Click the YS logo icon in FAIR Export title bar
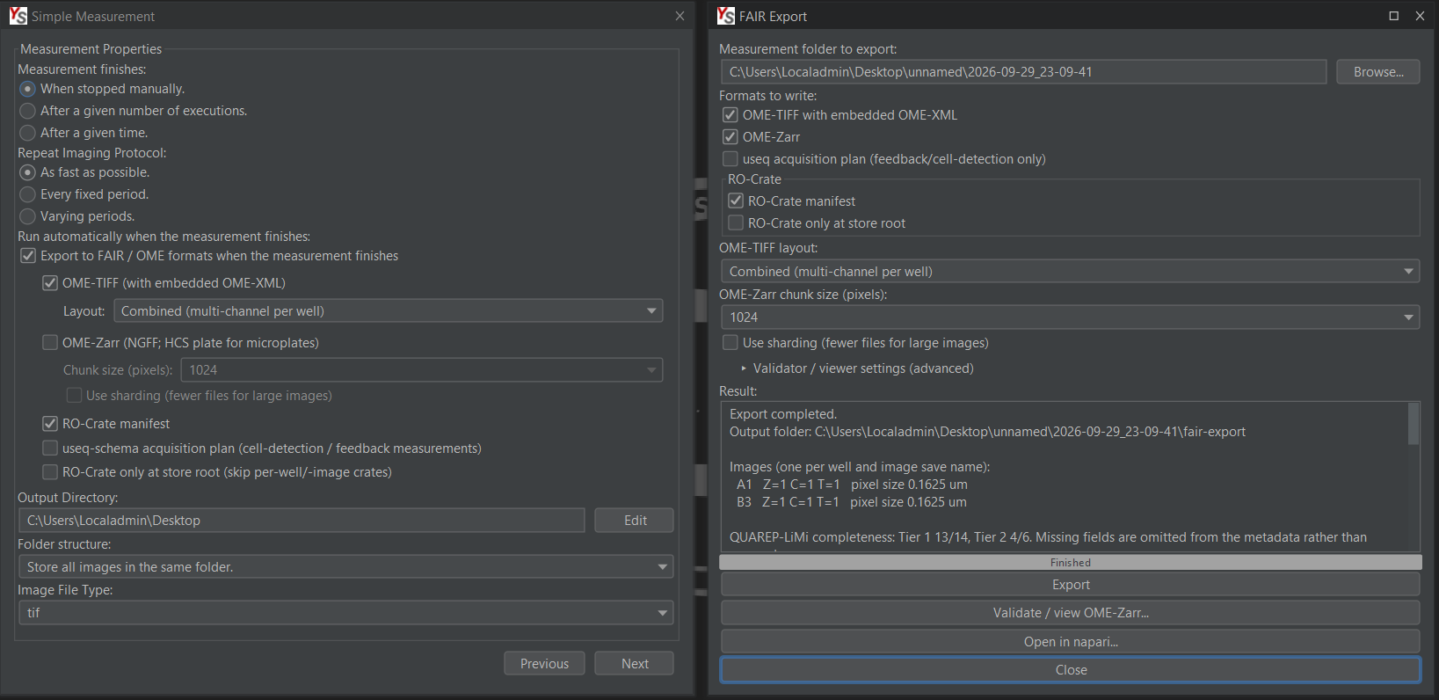 tap(726, 16)
